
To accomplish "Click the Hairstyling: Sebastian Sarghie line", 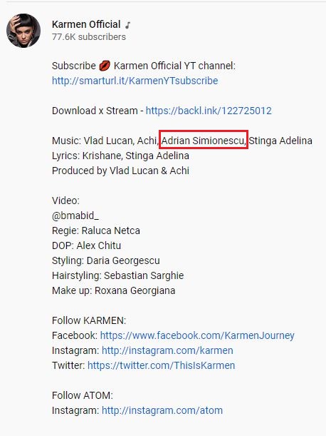I will point(117,275).
